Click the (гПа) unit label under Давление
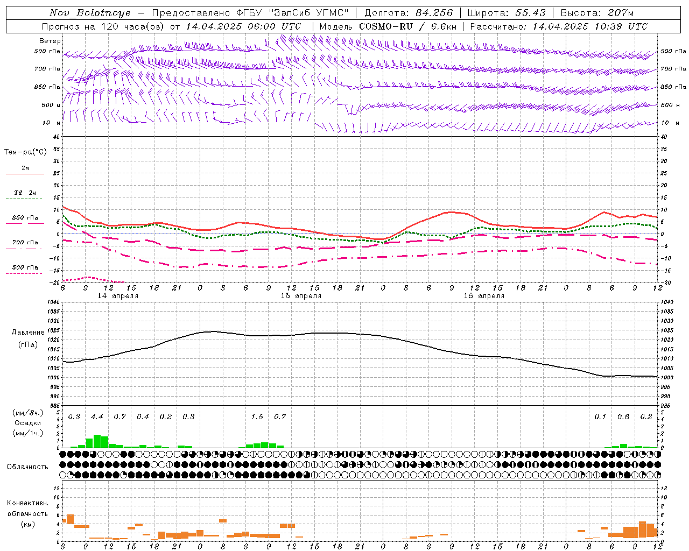The height and width of the screenshot is (551, 689). tap(28, 345)
